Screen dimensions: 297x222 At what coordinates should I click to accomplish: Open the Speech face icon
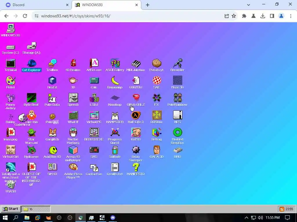pyautogui.click(x=73, y=98)
